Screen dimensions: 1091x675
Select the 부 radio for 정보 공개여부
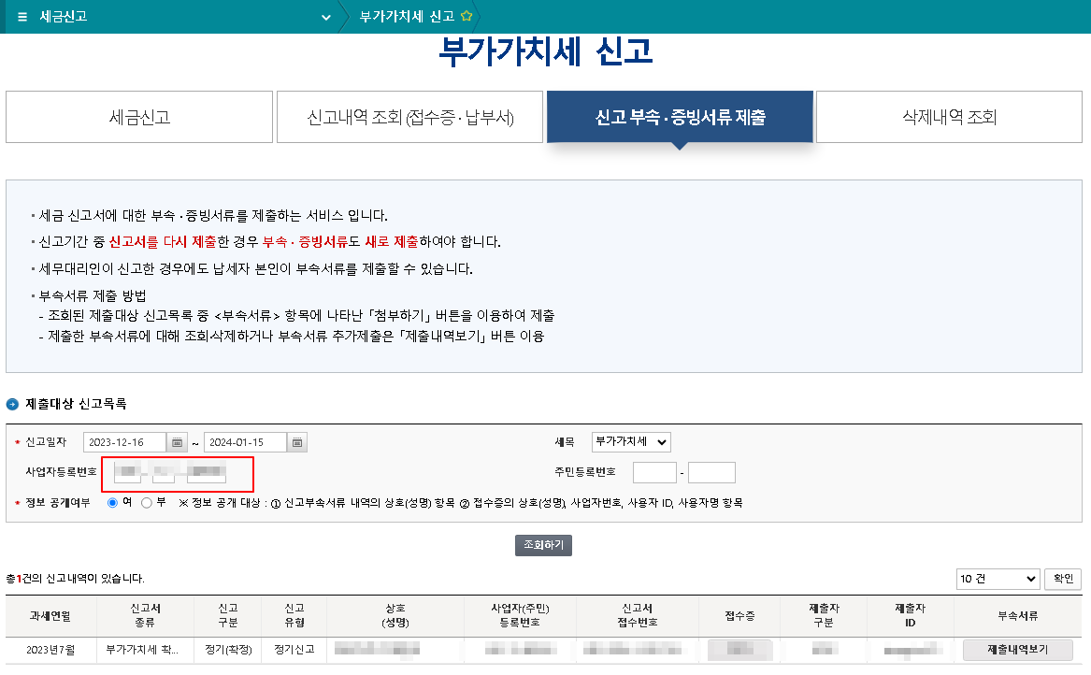146,502
